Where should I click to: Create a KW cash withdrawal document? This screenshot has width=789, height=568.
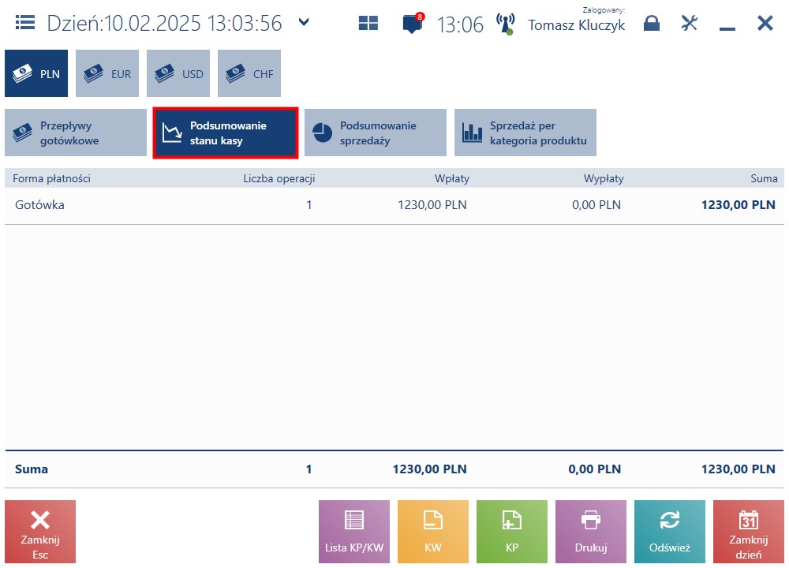[433, 532]
